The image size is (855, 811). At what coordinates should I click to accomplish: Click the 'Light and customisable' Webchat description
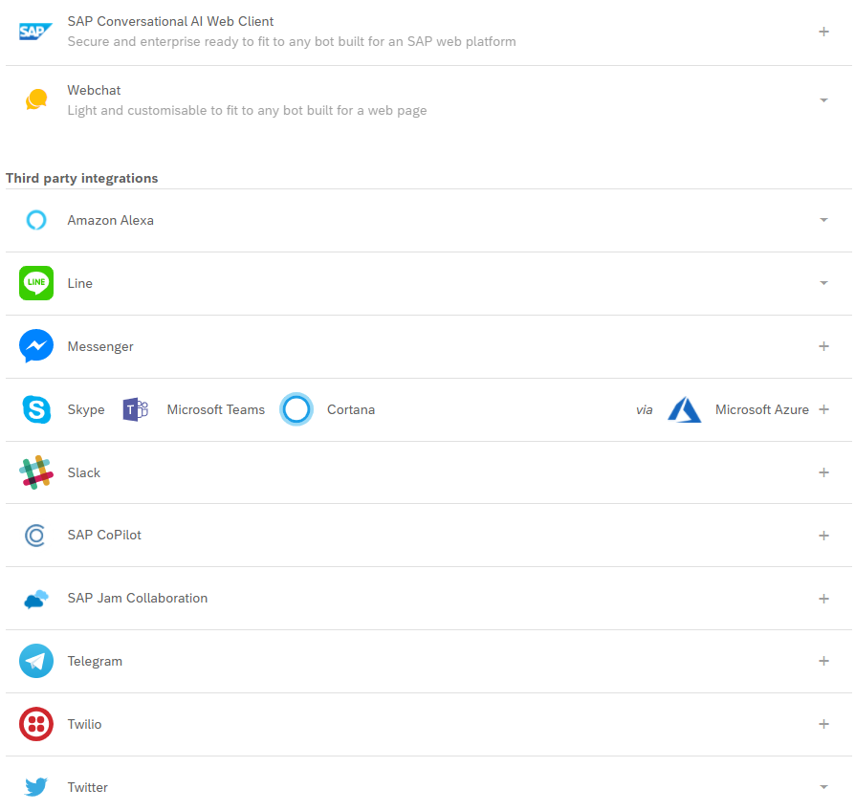pos(247,111)
